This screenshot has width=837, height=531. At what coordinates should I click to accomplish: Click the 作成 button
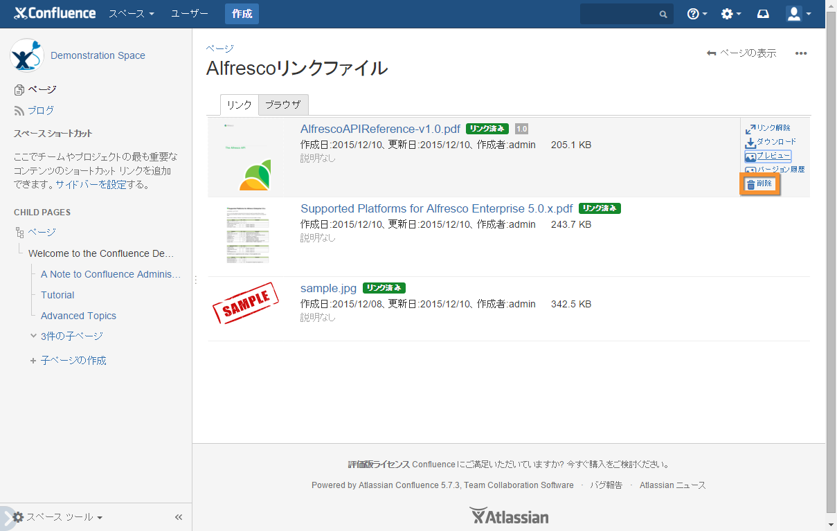(x=242, y=14)
